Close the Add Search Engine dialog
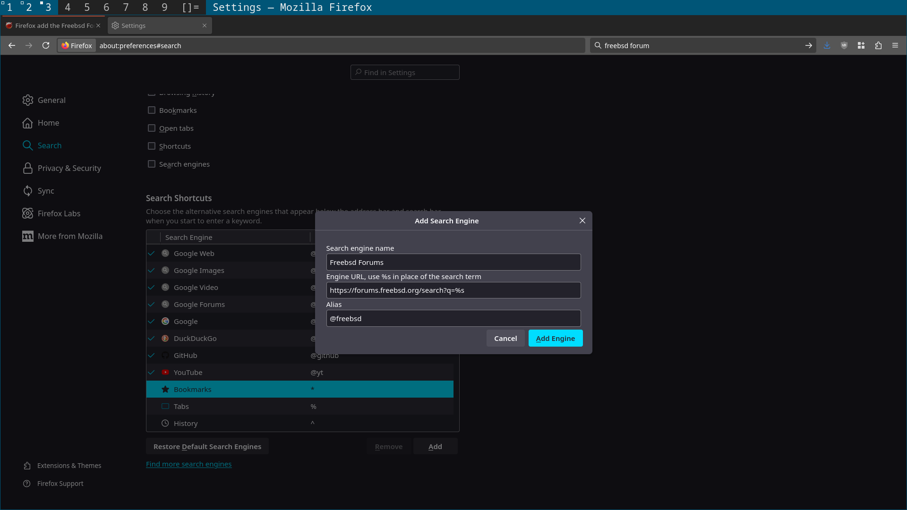This screenshot has width=907, height=510. [582, 221]
